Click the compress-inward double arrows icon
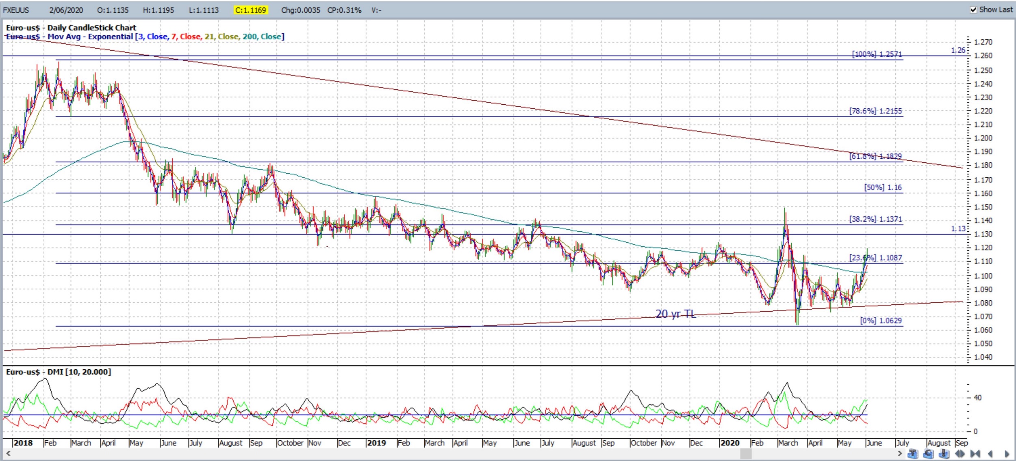1016x461 pixels. coord(975,453)
